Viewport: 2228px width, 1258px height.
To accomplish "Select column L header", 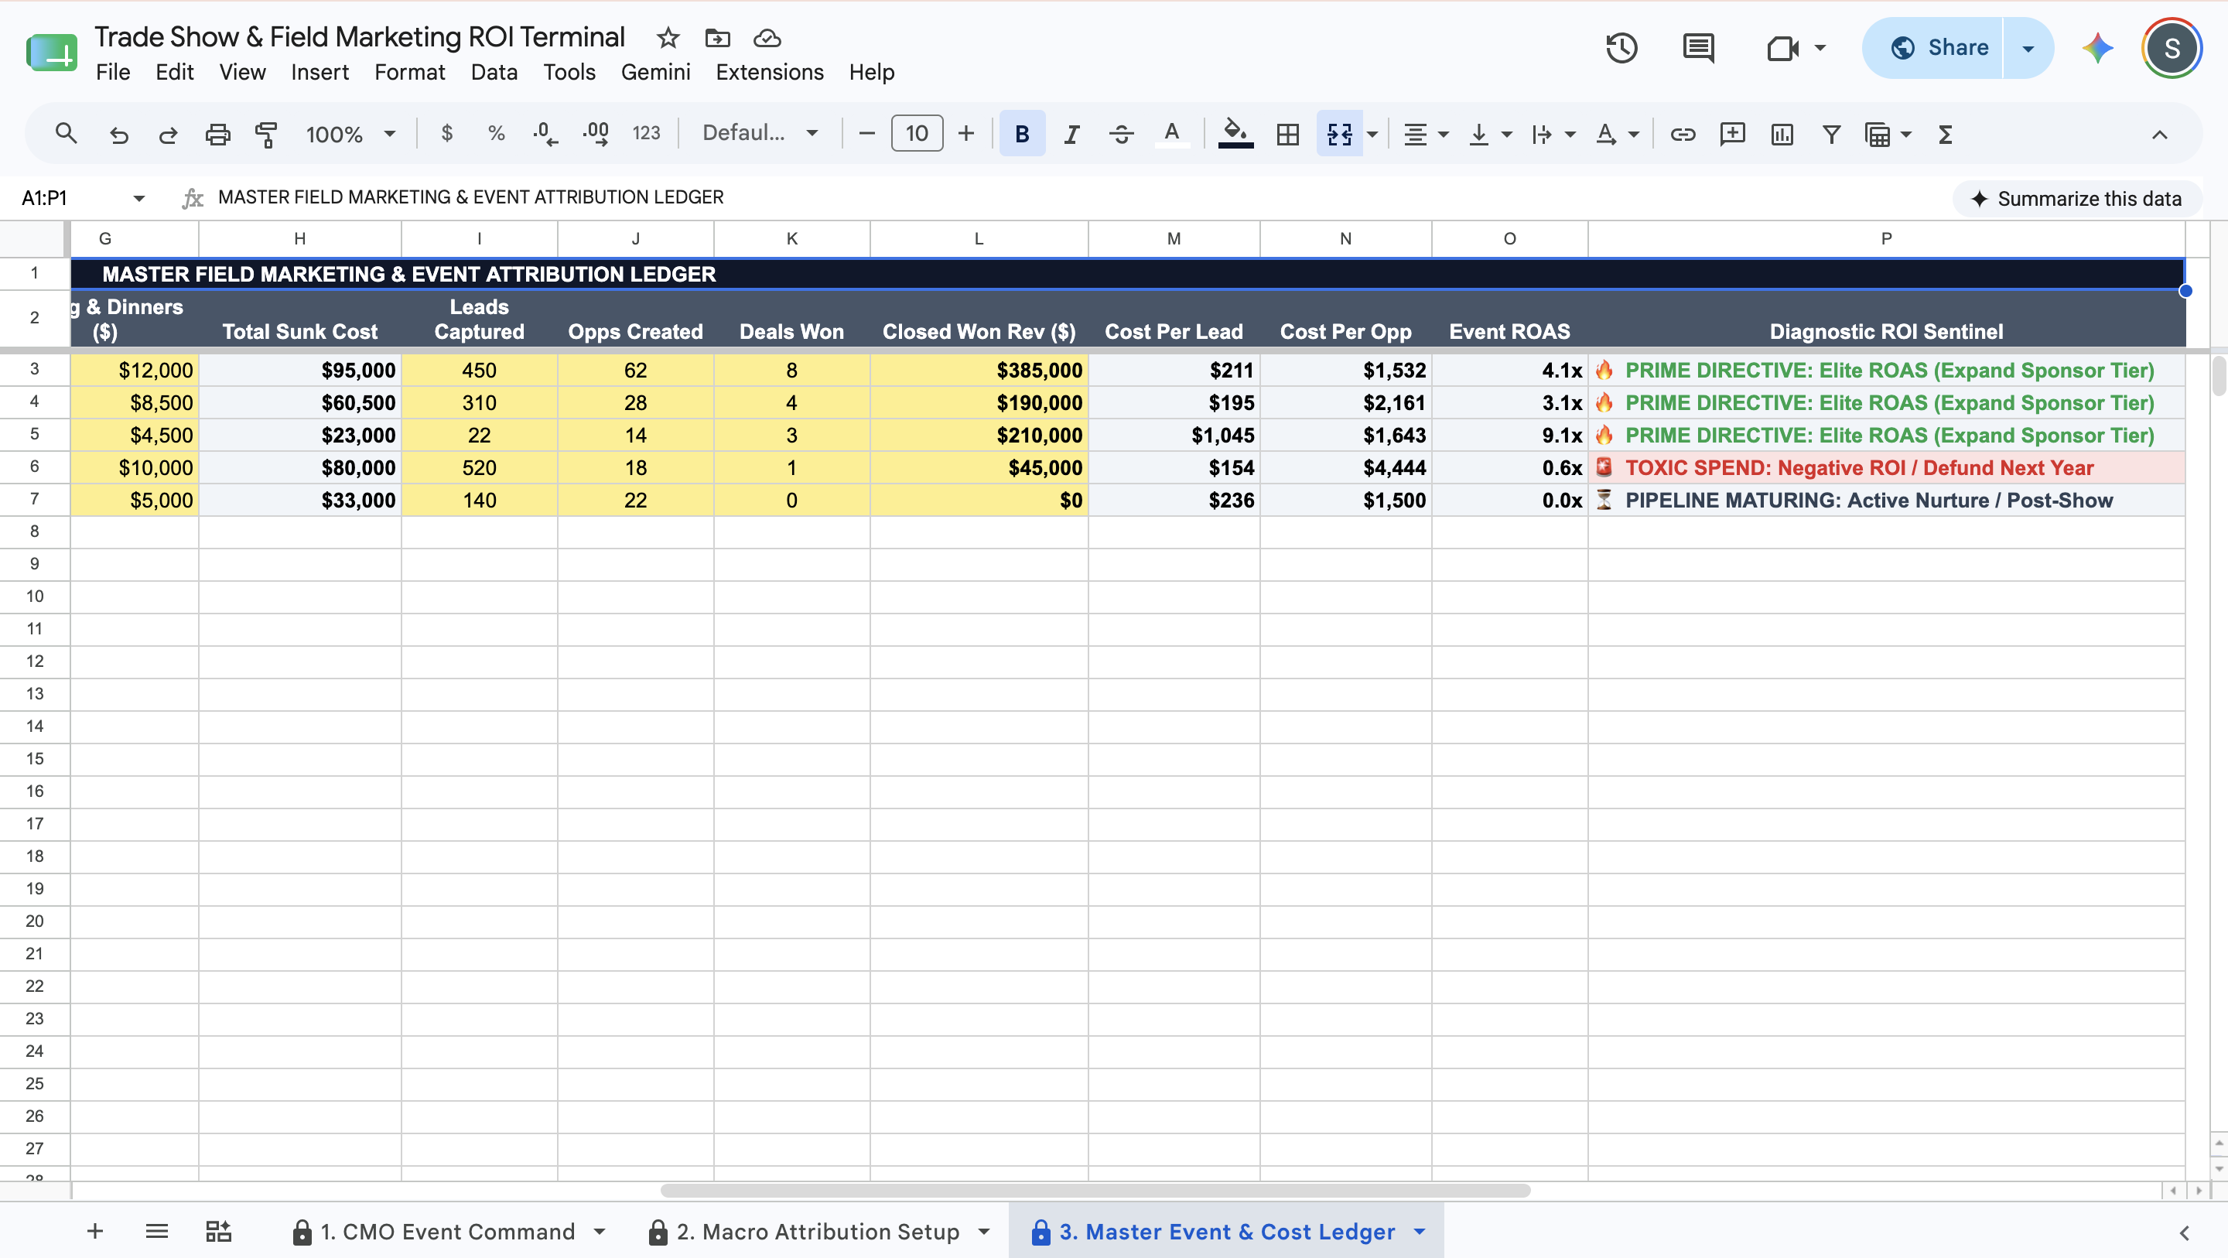I will pyautogui.click(x=978, y=239).
